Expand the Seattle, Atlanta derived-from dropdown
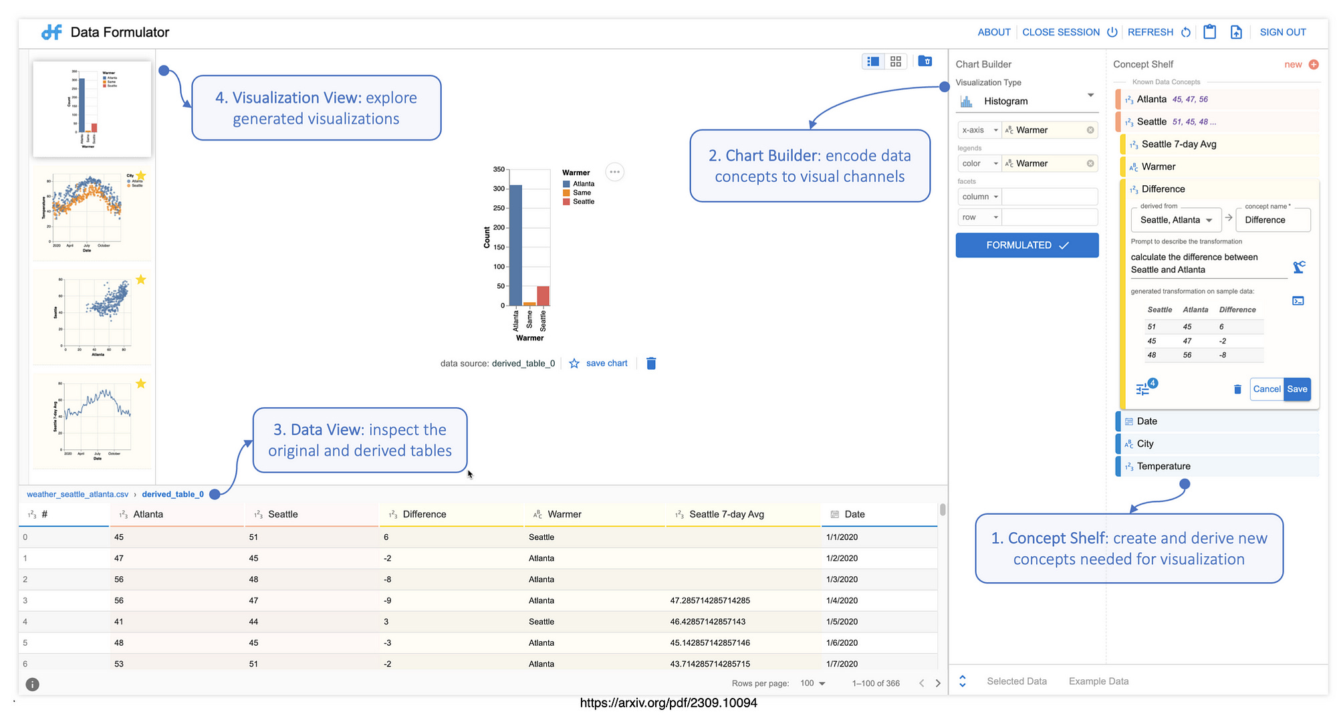Viewport: 1337px width, 716px height. (x=1175, y=220)
